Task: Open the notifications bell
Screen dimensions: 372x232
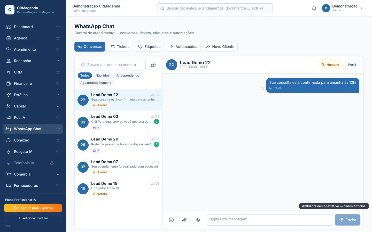Action: pos(314,8)
